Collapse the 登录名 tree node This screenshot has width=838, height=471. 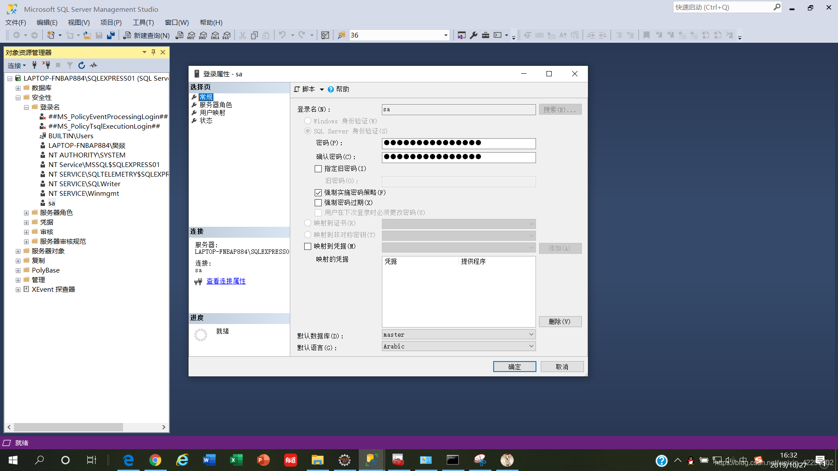click(x=26, y=107)
